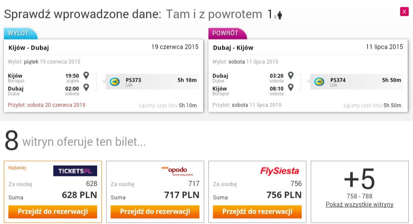Click the opodo logo
This screenshot has width=413, height=224.
click(177, 171)
